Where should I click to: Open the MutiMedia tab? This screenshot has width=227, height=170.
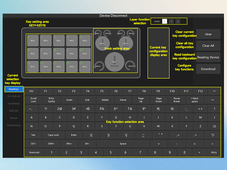coord(14,104)
